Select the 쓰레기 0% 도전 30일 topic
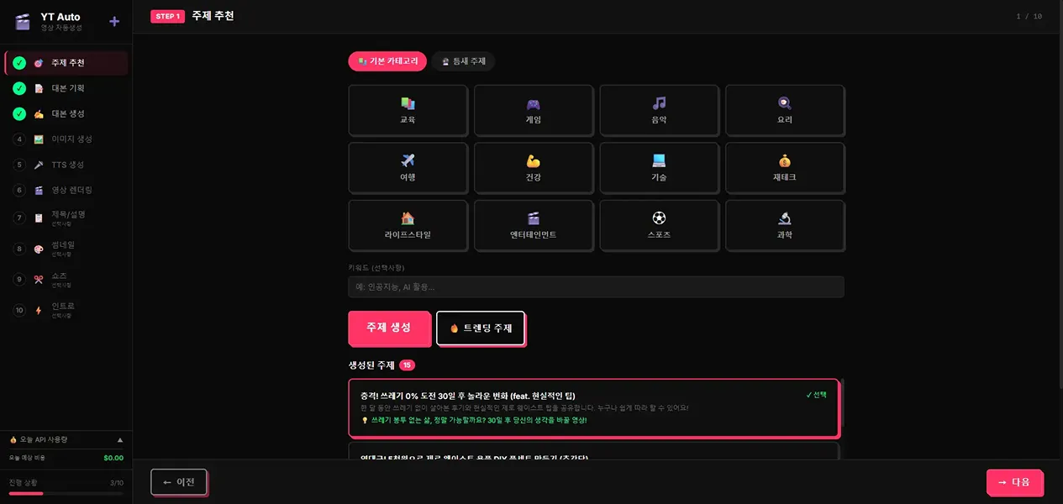Screen dimensions: 1063x504 [x=594, y=407]
